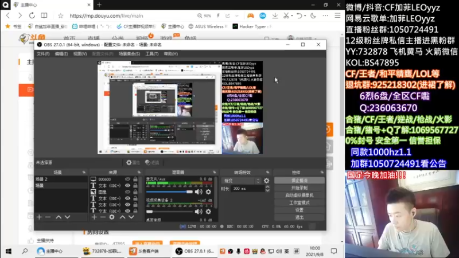Toggle visibility of the 文本 (GDI+) source below 图像

click(x=127, y=198)
